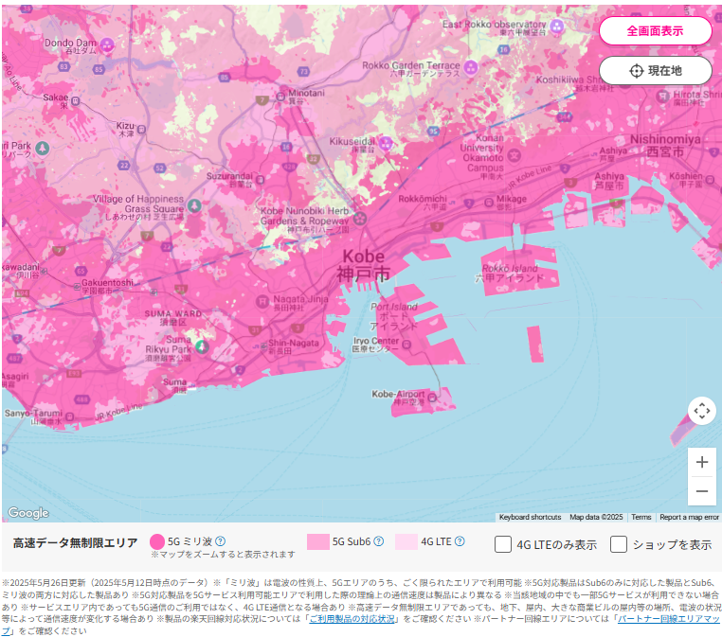Click the Nishinomiya 西宮市 city label
Screen dimensions: 722x637
coord(665,145)
